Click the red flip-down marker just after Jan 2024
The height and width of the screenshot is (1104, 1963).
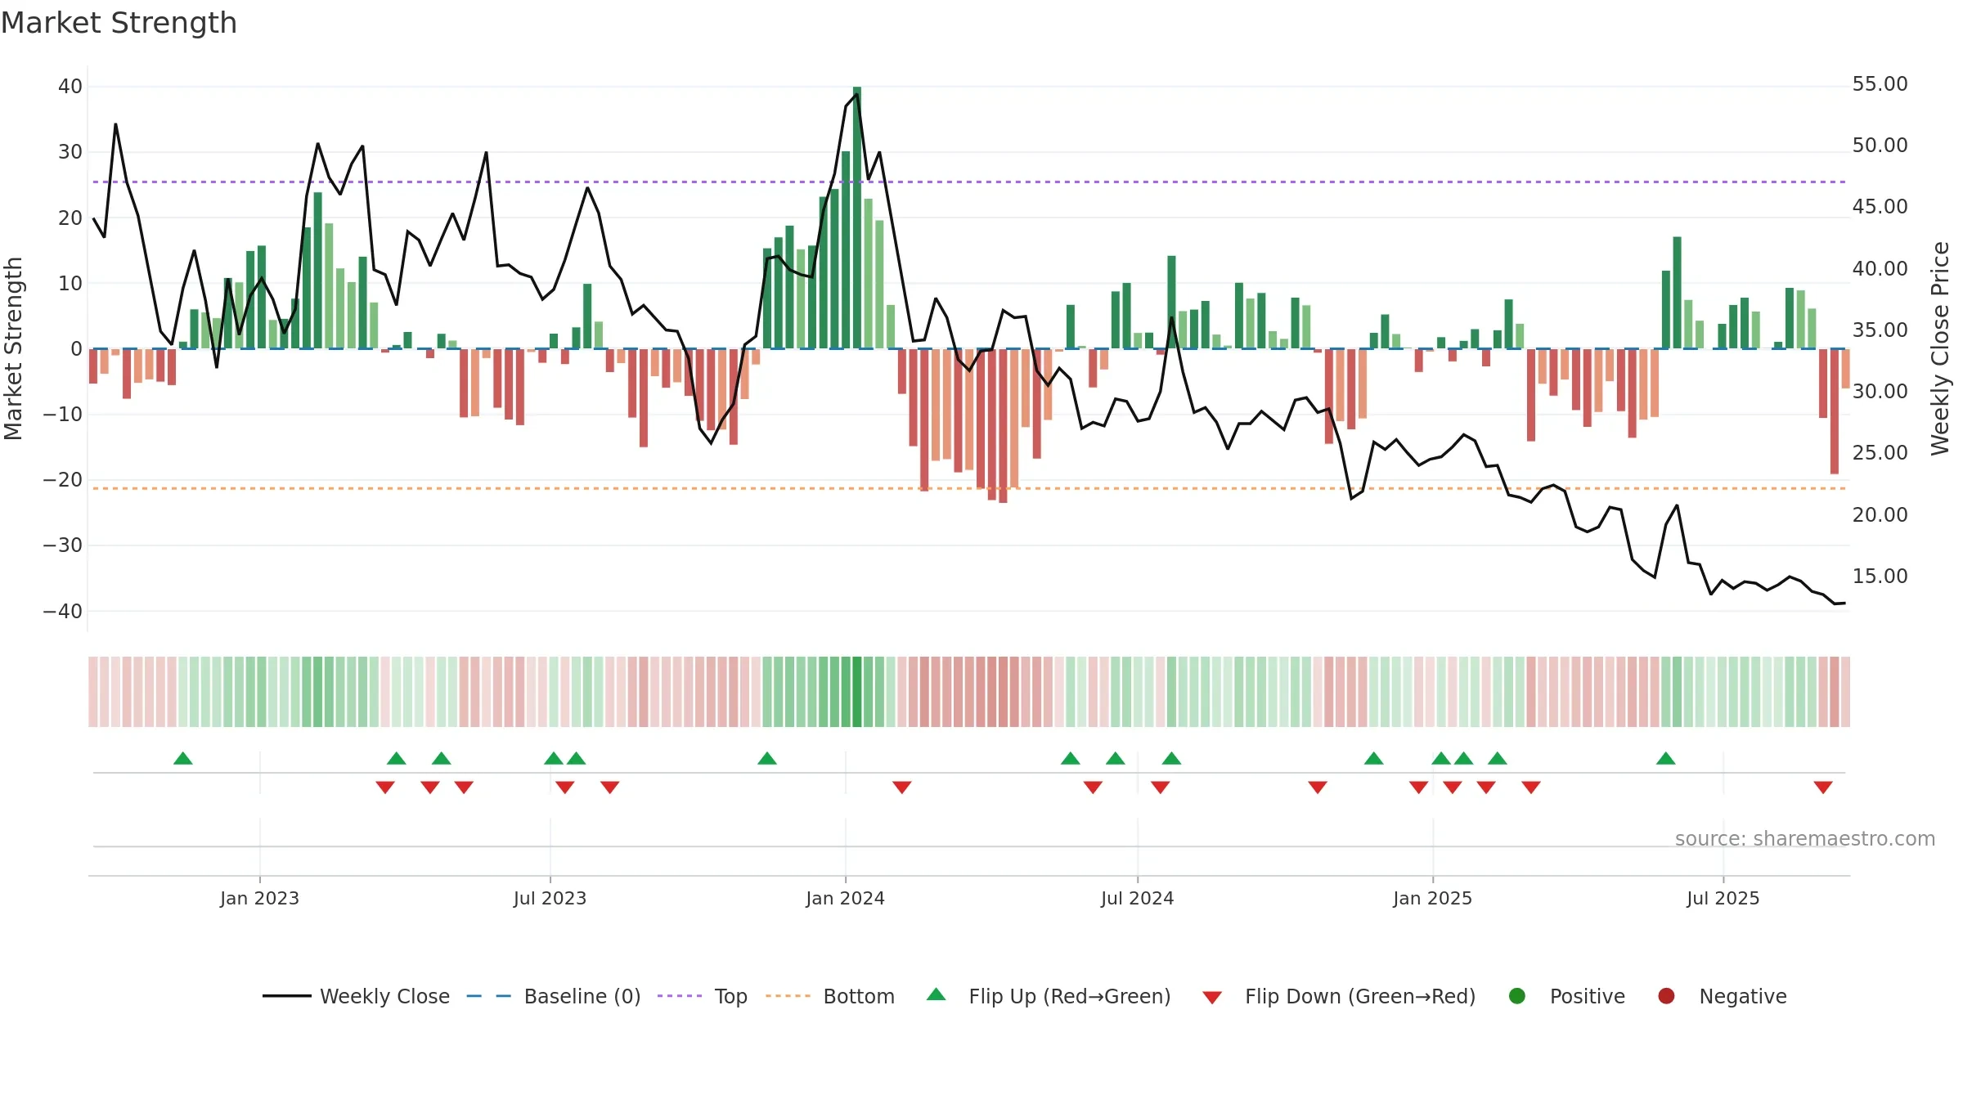[x=902, y=787]
